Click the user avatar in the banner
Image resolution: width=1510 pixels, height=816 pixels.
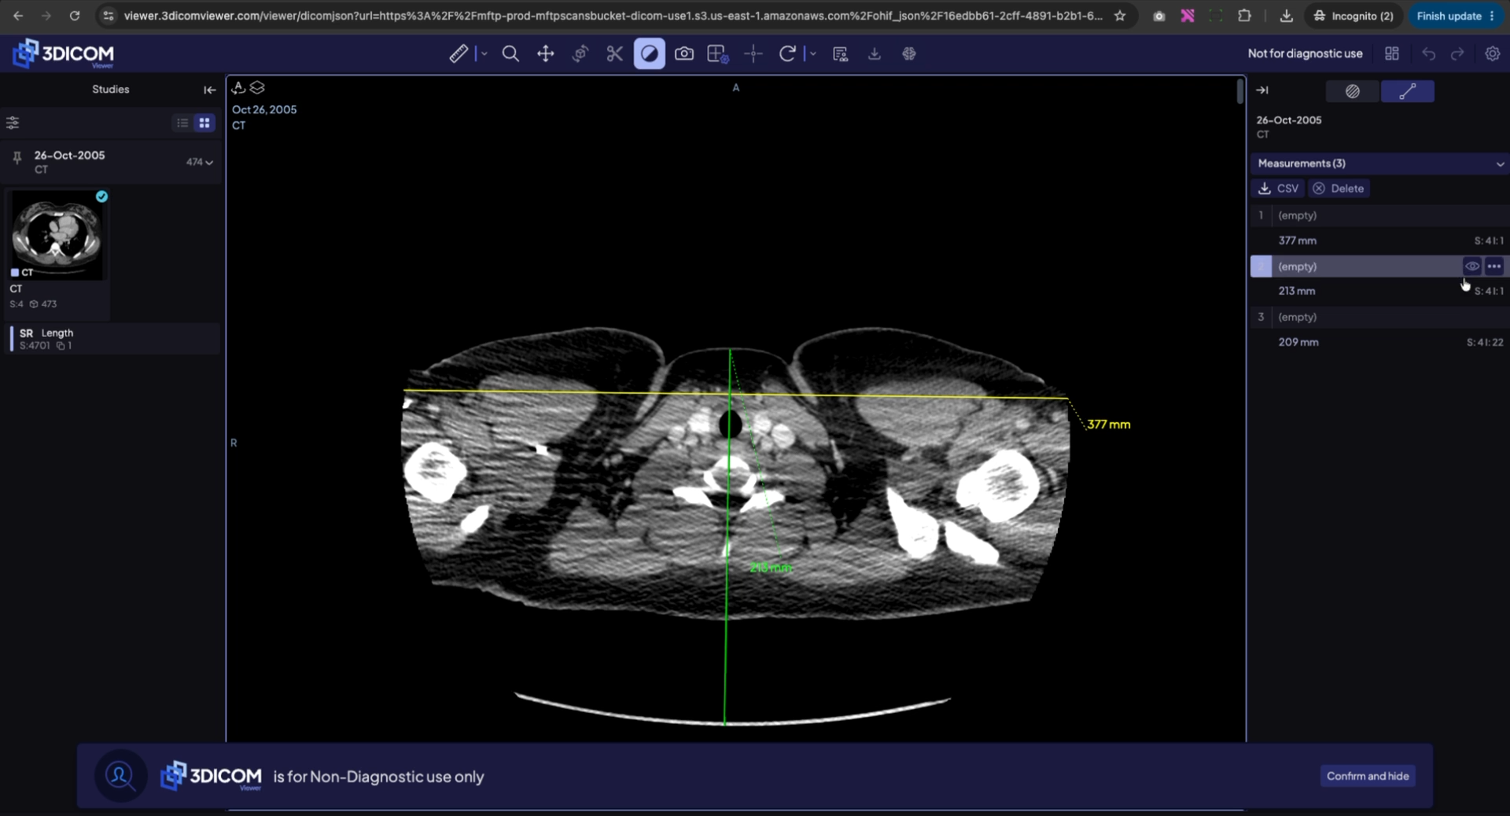120,776
